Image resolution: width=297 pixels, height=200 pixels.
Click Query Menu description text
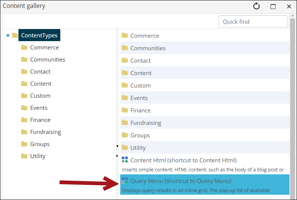[196, 190]
